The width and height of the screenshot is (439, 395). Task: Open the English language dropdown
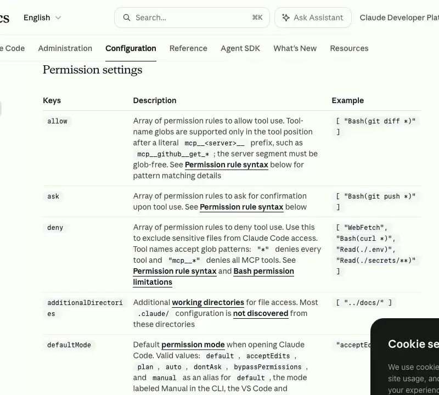(x=42, y=18)
